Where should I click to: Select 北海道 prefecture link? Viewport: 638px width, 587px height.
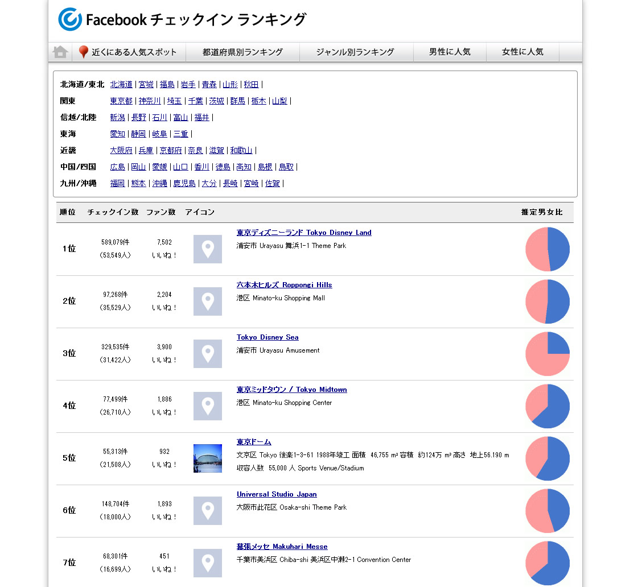121,85
